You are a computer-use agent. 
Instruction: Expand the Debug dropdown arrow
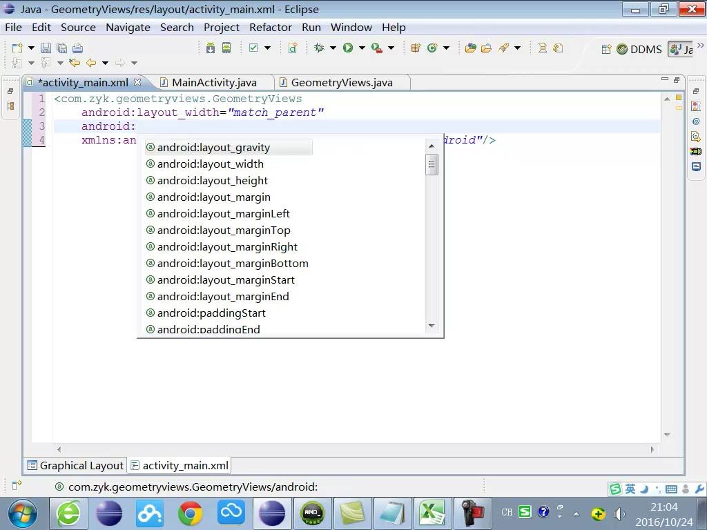pyautogui.click(x=333, y=48)
